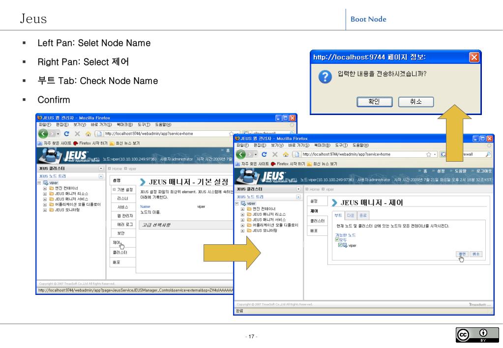Select 클러스터 side tab in 제어 window
The height and width of the screenshot is (348, 503).
(317, 221)
